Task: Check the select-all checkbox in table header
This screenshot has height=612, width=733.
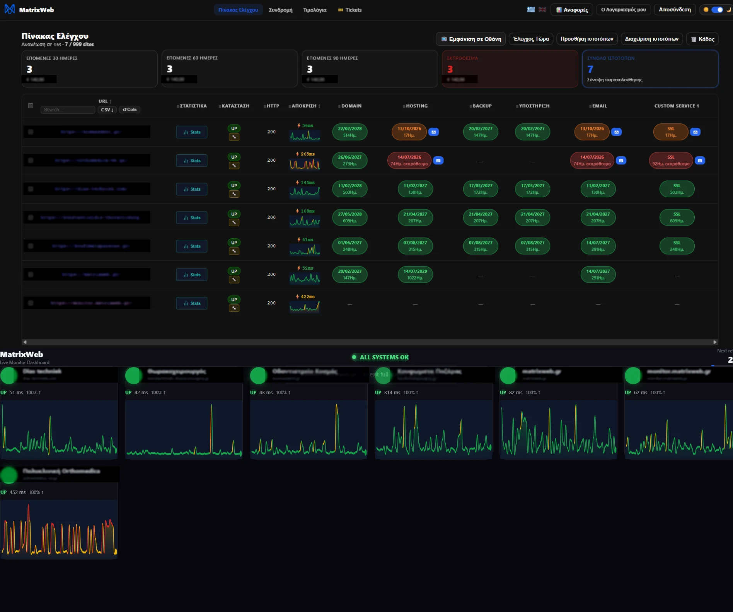Action: click(x=31, y=106)
